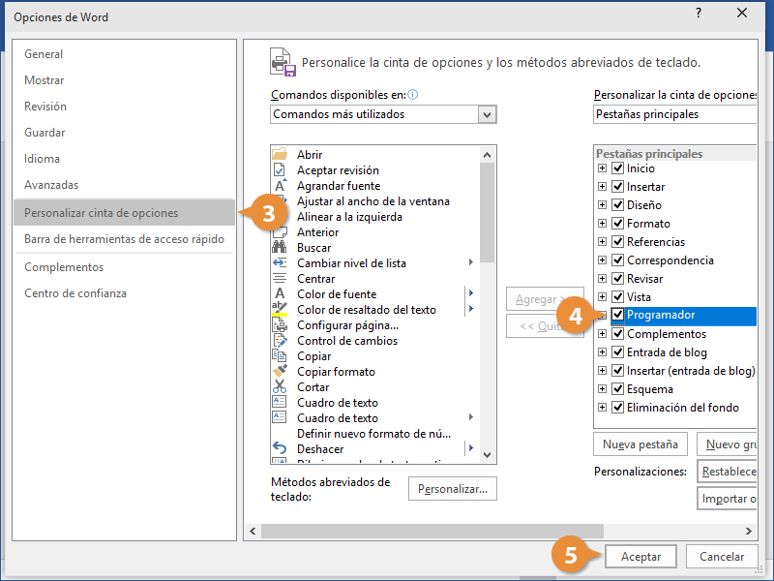
Task: Click the Personalizar keyboard shortcuts button
Action: (x=452, y=489)
